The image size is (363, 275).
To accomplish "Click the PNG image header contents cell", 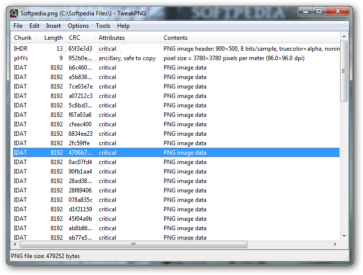I will (x=251, y=49).
